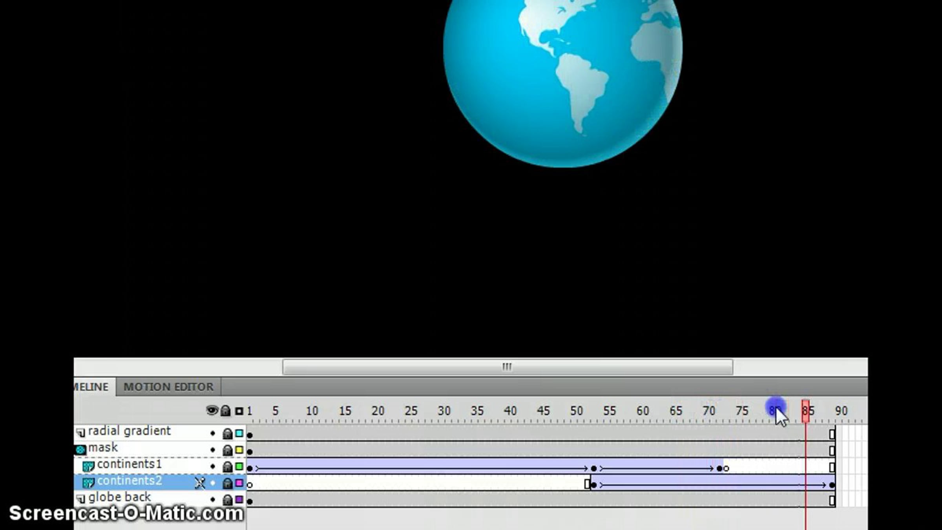Click the Show All Layers as Outlines icon
Image resolution: width=942 pixels, height=530 pixels.
(x=239, y=411)
